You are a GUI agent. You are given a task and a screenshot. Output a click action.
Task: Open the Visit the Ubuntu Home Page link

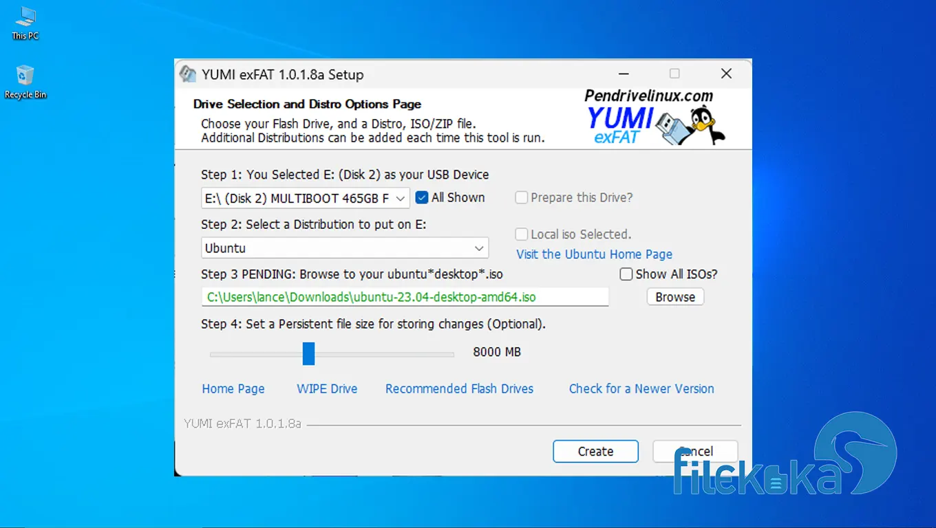tap(594, 254)
